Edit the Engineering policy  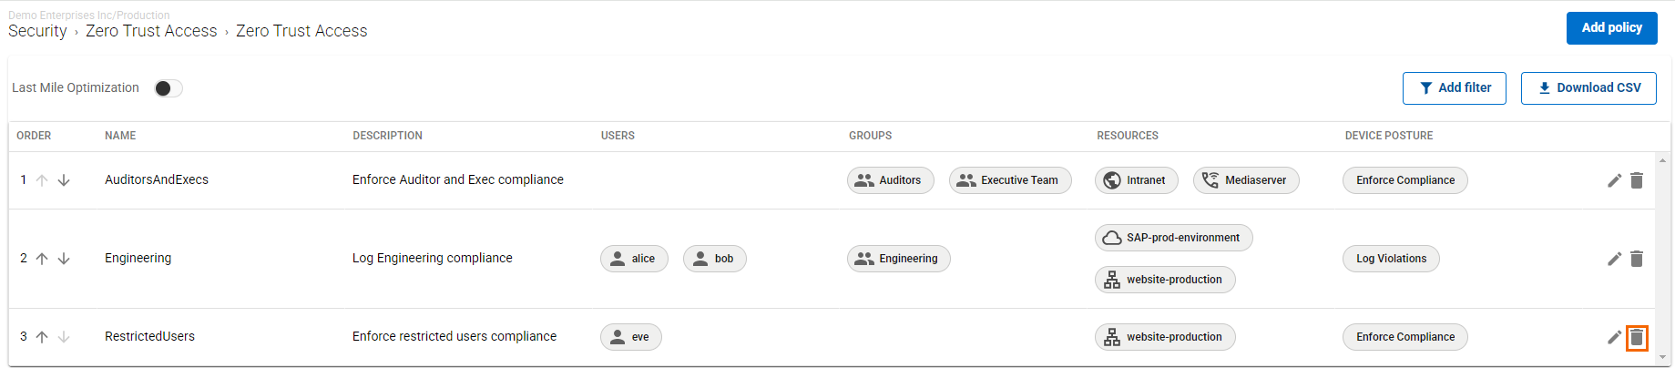1614,259
